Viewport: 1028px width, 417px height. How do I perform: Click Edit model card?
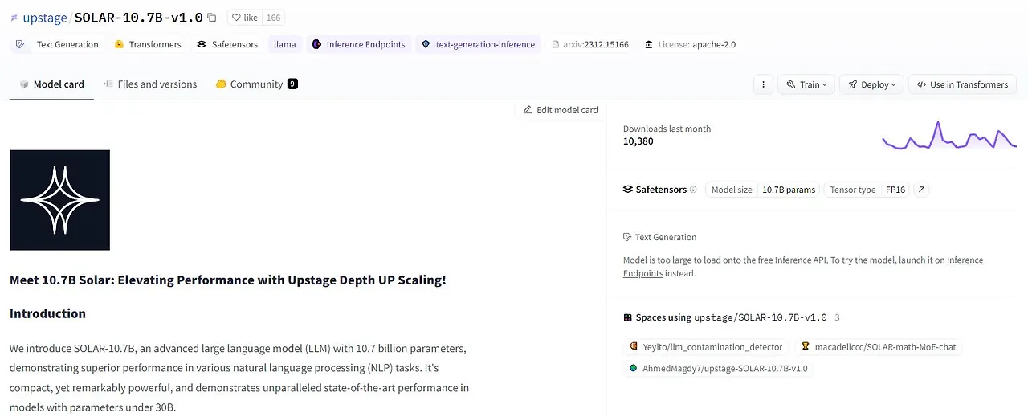pos(561,110)
